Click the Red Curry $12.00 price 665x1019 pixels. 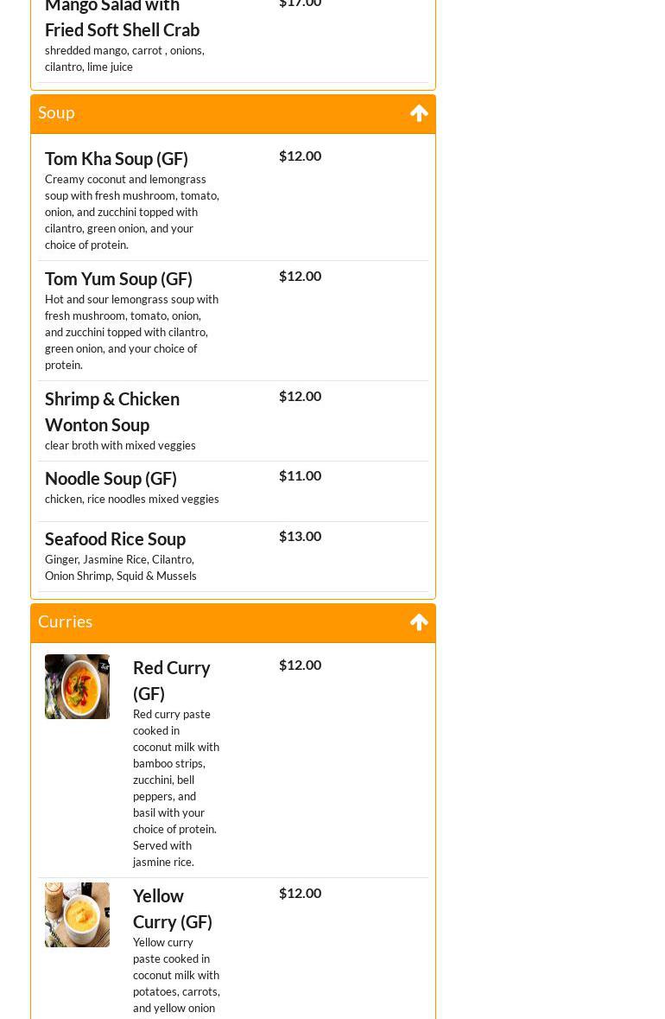(300, 665)
